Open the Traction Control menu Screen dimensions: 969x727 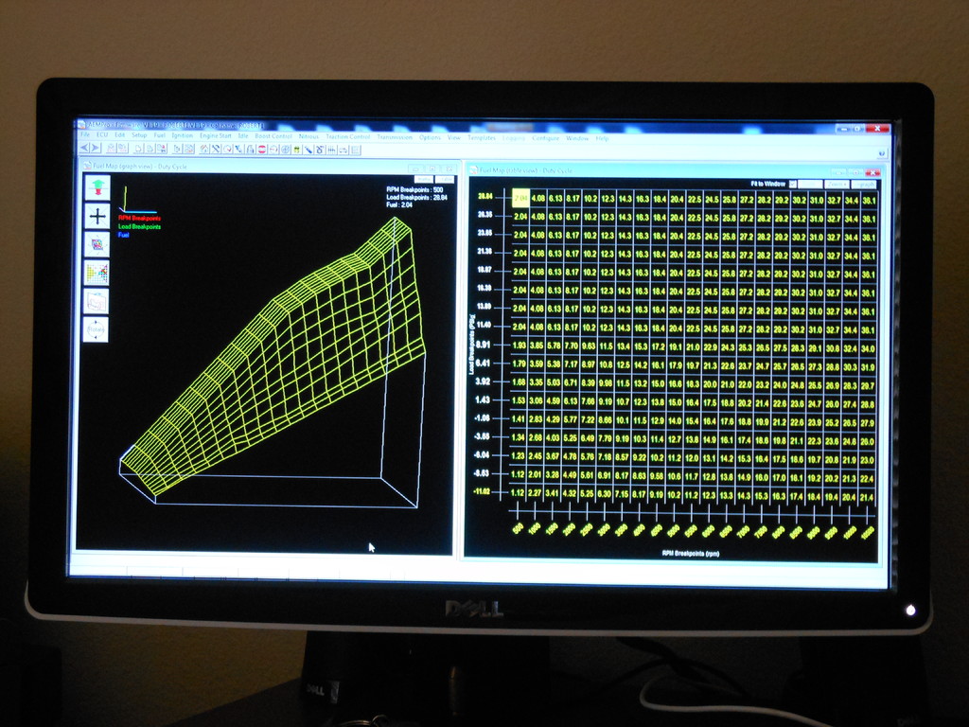click(347, 136)
